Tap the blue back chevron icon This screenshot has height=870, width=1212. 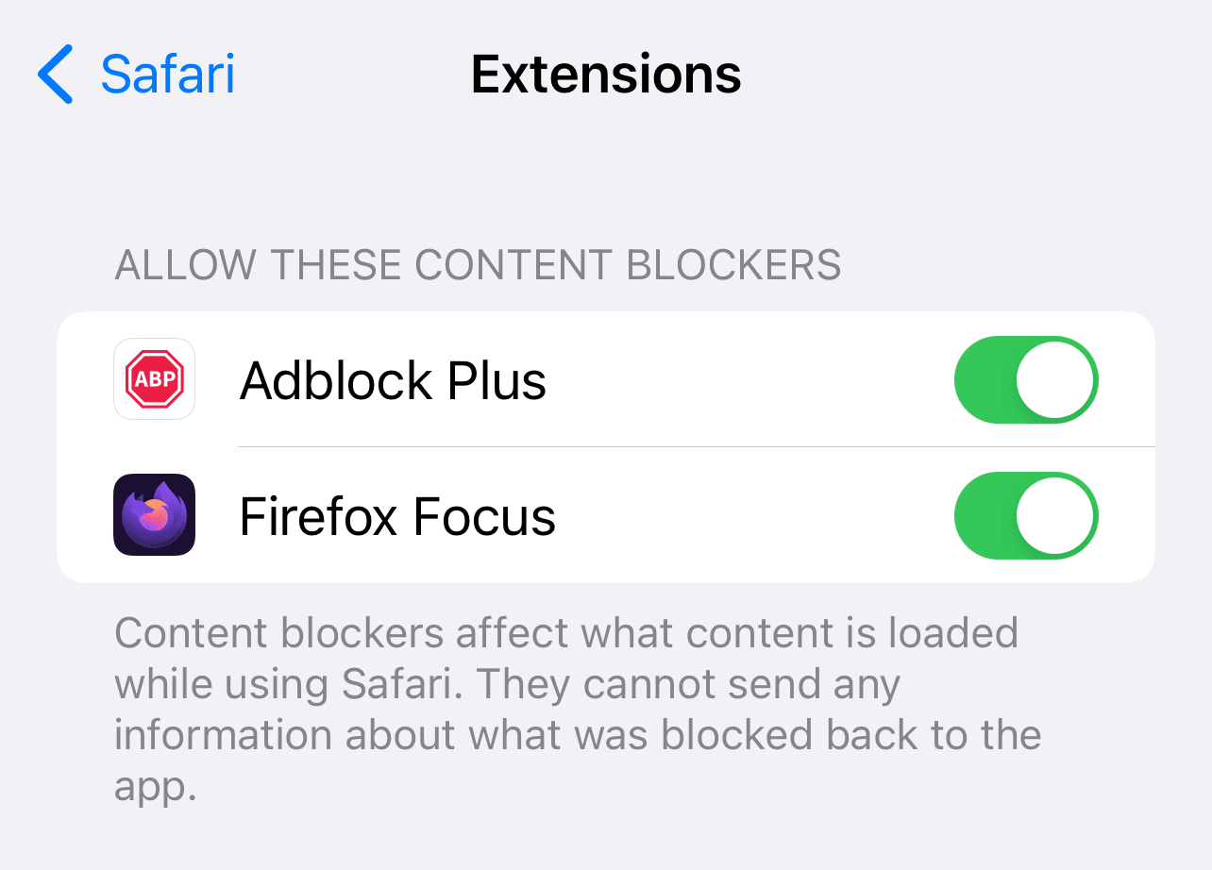click(56, 75)
